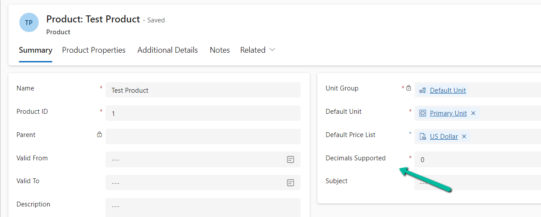The height and width of the screenshot is (217, 541).
Task: Open the Default Unit link
Action: (448, 90)
